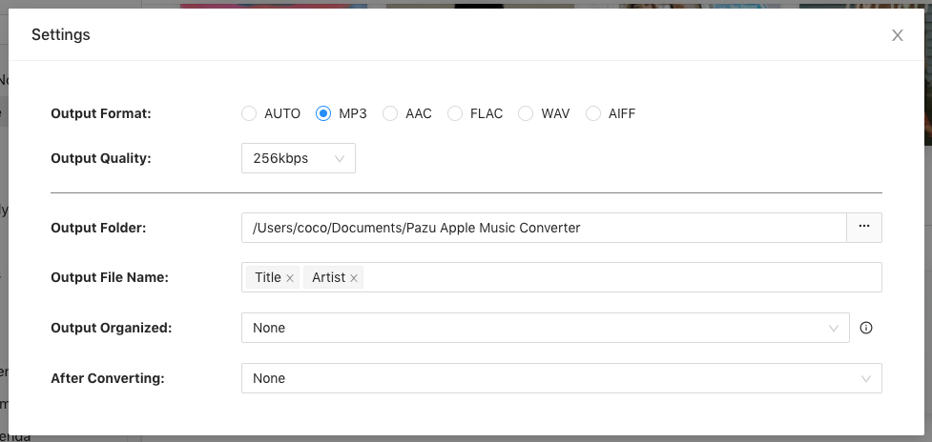Select the AUTO output format radio button

249,113
